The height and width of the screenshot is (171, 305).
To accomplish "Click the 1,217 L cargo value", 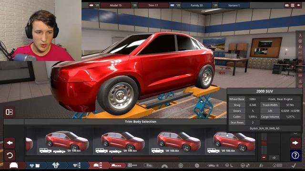I will [x=290, y=117].
